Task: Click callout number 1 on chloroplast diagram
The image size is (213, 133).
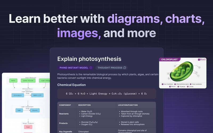Action: (x=198, y=76)
